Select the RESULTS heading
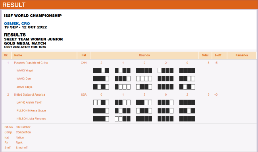The height and width of the screenshot is (152, 258). coord(15,35)
